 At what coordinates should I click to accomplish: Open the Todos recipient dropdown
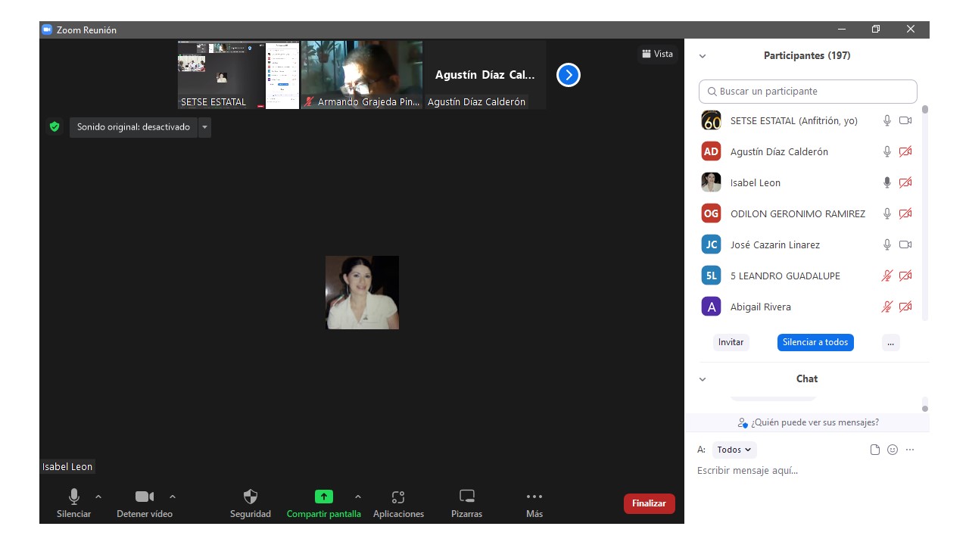[734, 450]
